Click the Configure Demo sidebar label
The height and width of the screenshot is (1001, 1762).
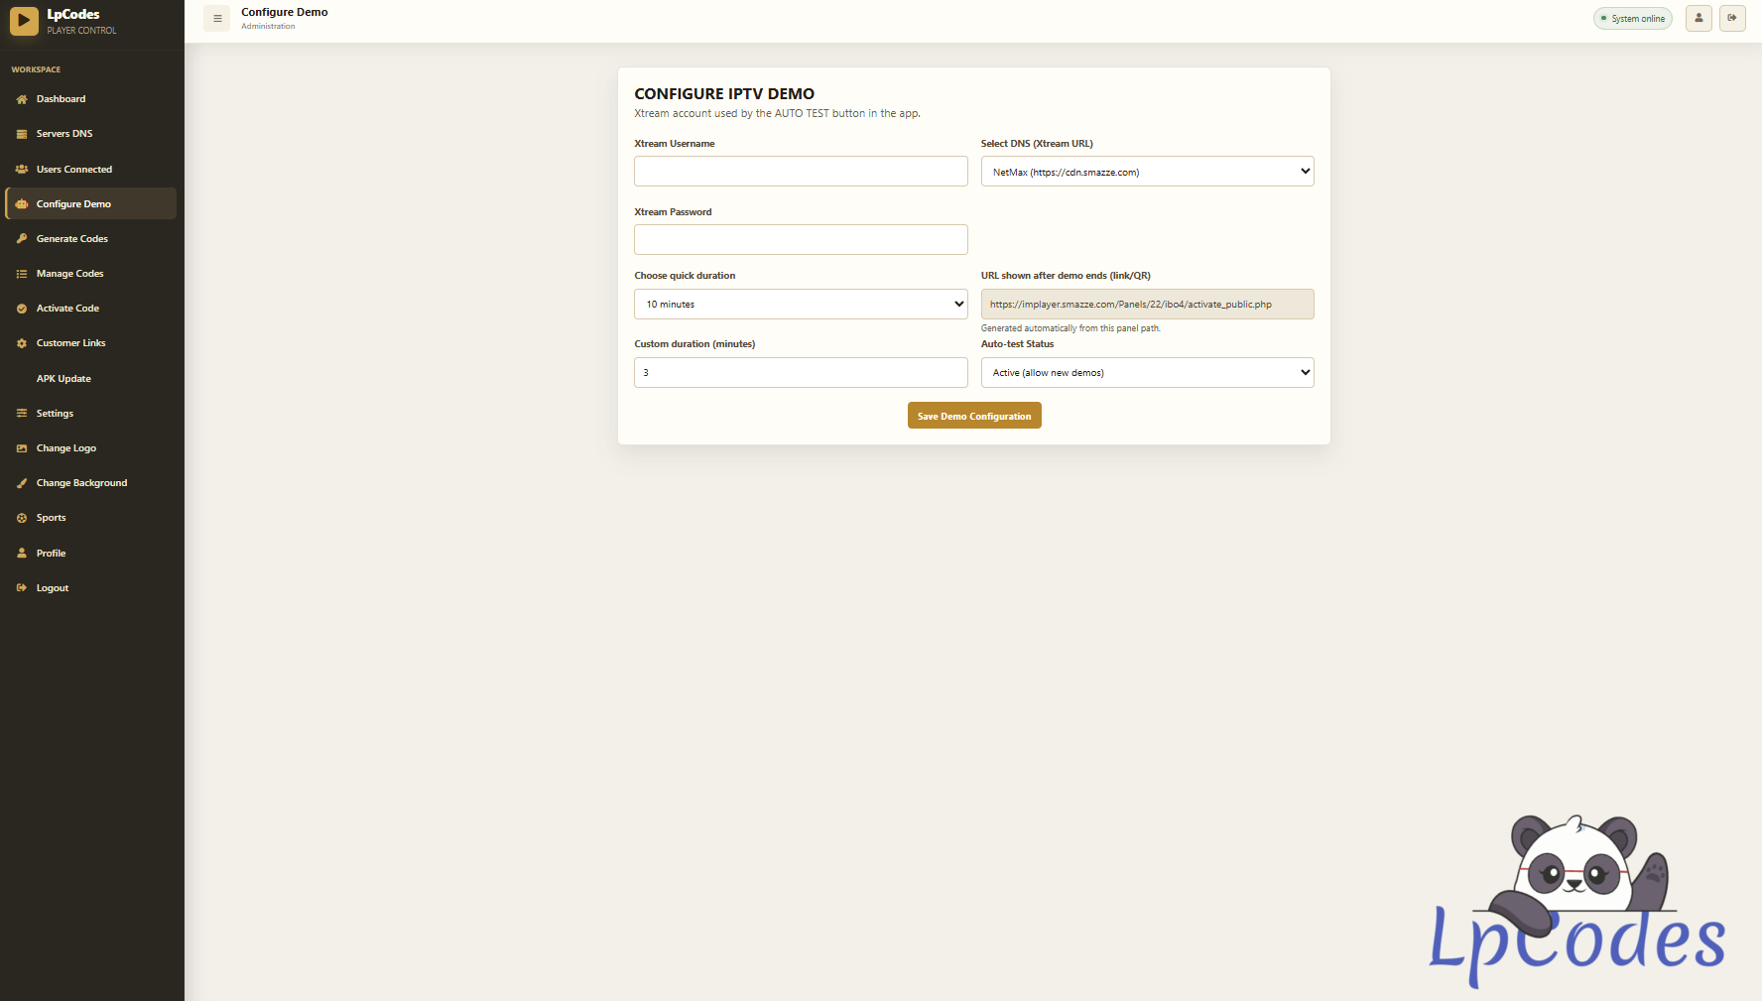coord(73,204)
